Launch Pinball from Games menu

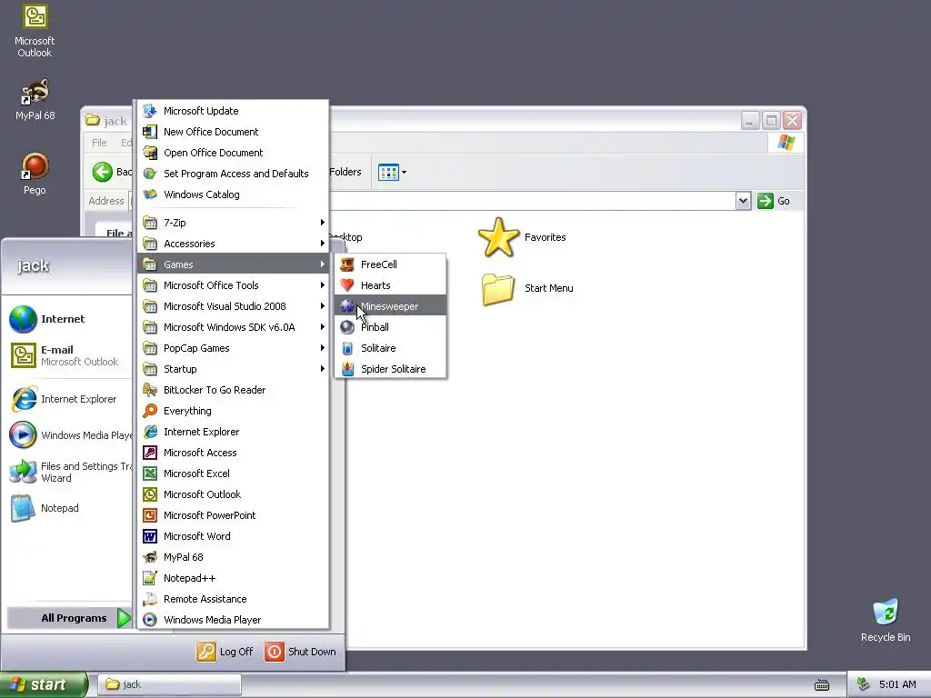pyautogui.click(x=390, y=327)
